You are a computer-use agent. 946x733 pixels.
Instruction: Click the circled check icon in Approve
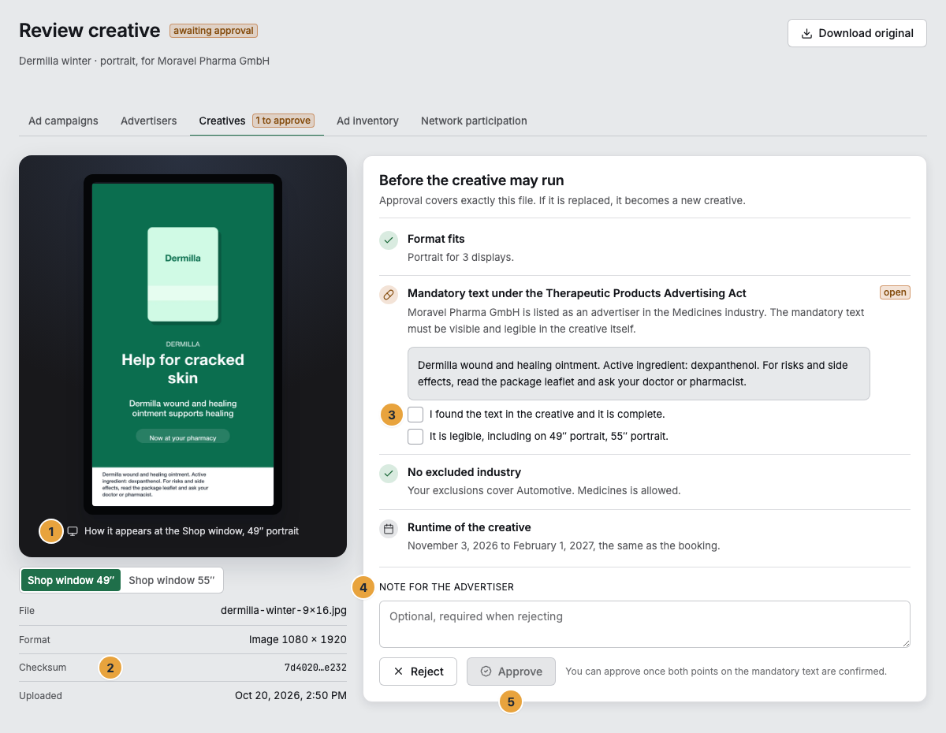point(486,672)
